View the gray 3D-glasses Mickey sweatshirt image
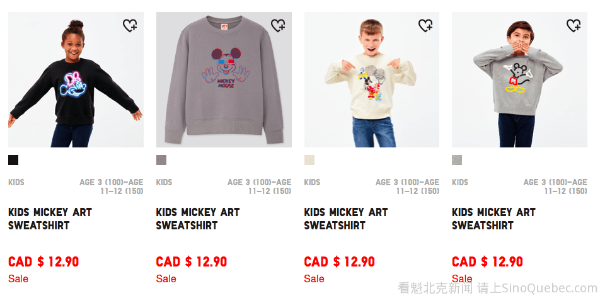Viewport: 600px width, 298px height. coord(224,79)
